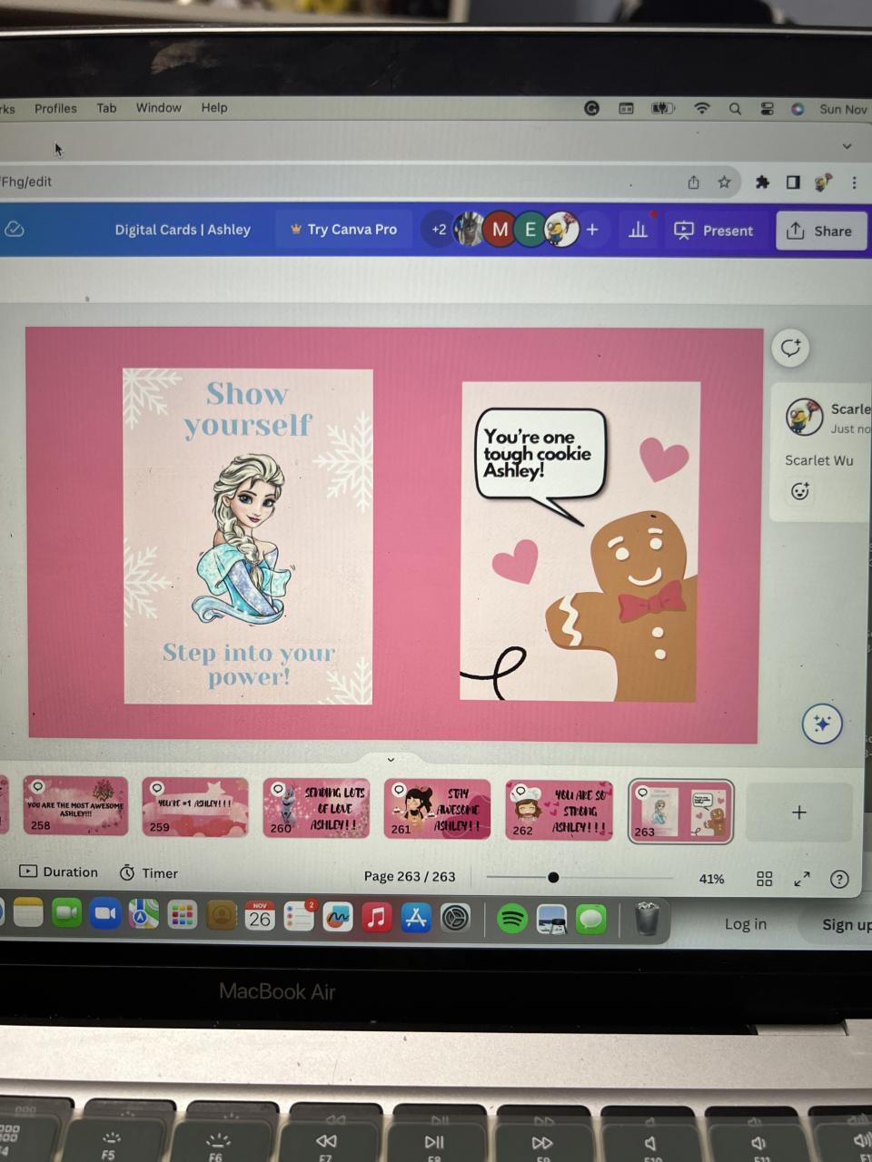Open the browser extensions puzzle icon

(x=762, y=182)
